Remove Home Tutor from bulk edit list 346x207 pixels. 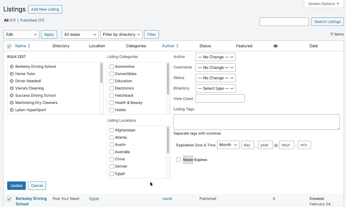pyautogui.click(x=12, y=74)
